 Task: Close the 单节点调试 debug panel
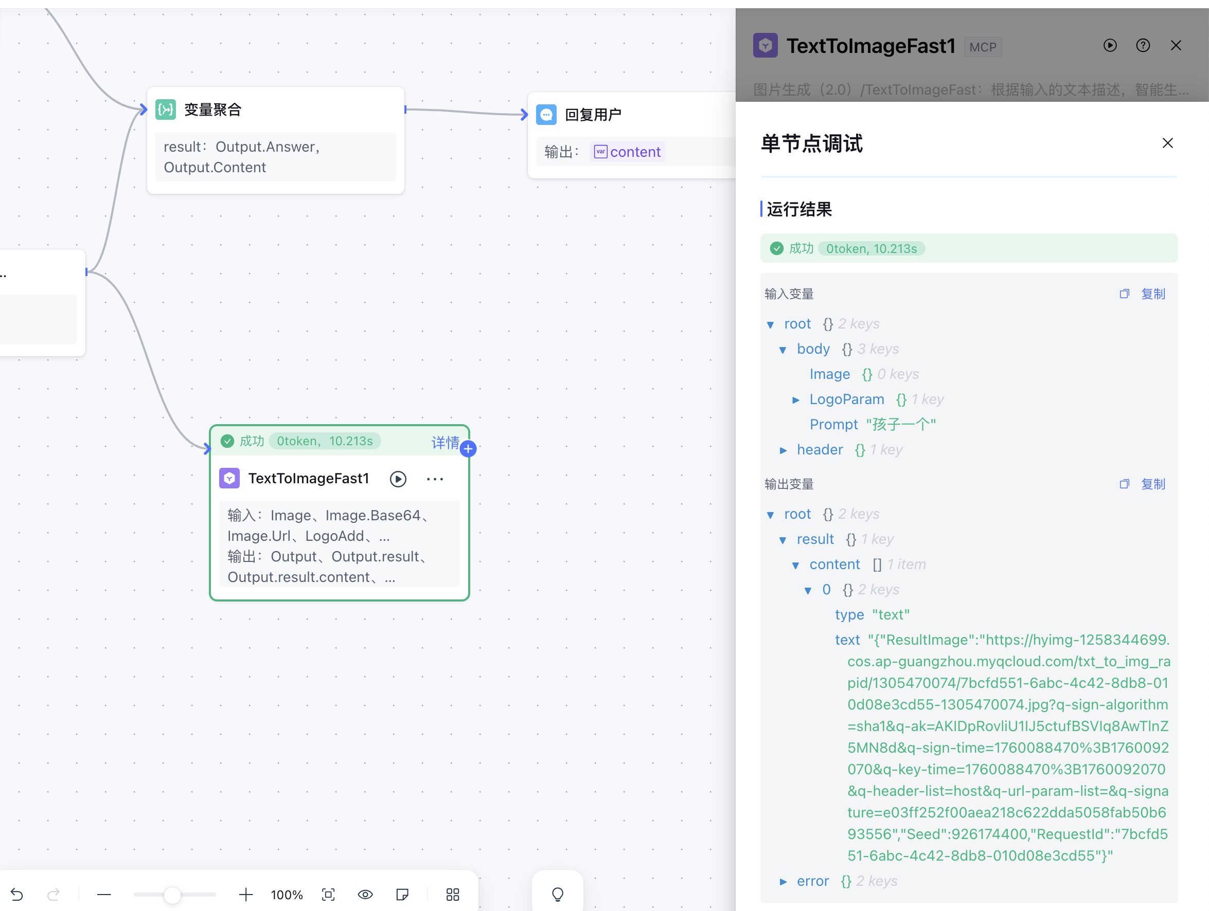tap(1167, 143)
